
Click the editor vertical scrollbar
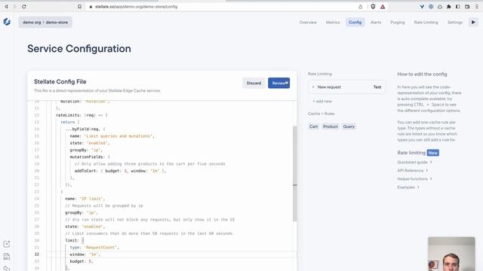(x=295, y=174)
